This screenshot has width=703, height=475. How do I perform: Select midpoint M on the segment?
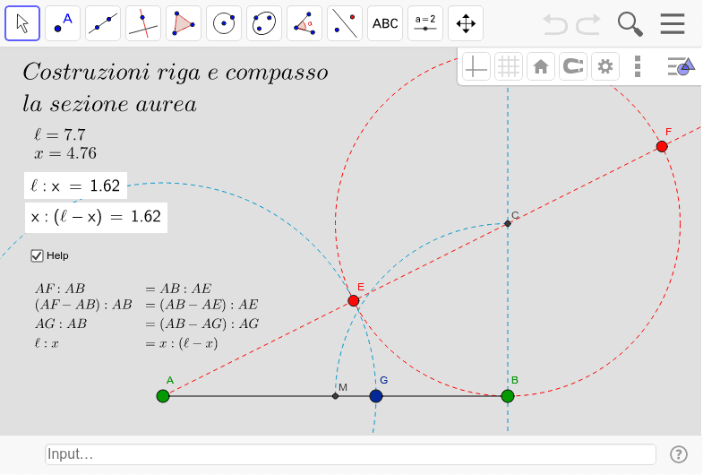click(x=335, y=396)
